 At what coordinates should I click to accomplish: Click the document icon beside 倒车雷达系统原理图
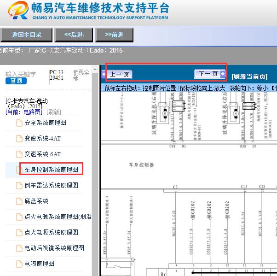(x=19, y=186)
